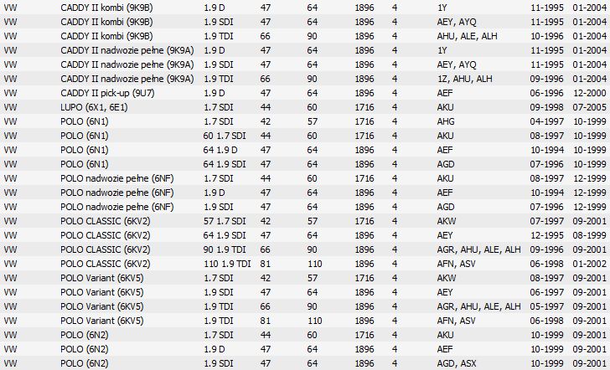Click engine code AKU in the LUPO row

tap(445, 107)
